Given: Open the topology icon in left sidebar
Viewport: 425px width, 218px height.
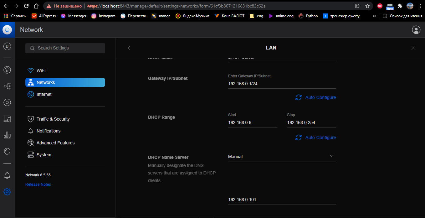Looking at the screenshot, I should [7, 86].
